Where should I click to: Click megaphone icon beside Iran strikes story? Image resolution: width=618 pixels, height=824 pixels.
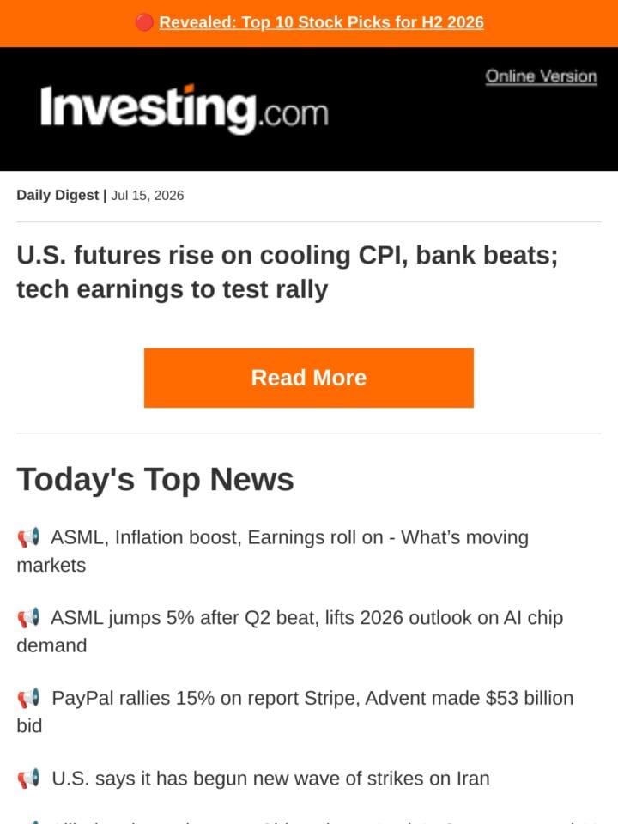pyautogui.click(x=28, y=779)
